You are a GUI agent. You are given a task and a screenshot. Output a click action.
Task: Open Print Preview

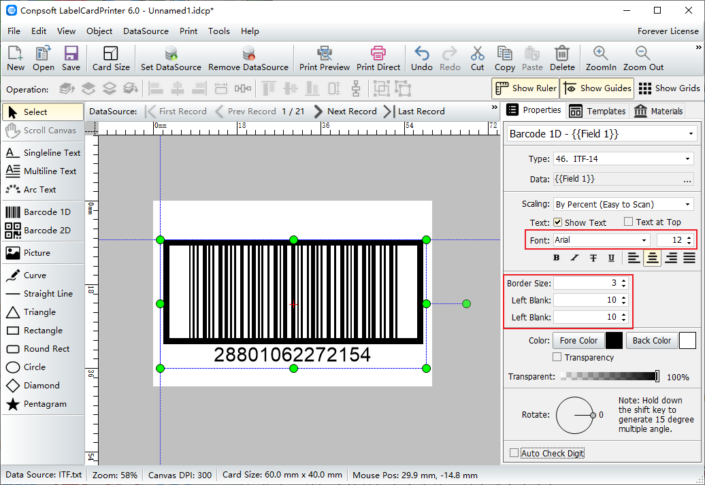324,58
